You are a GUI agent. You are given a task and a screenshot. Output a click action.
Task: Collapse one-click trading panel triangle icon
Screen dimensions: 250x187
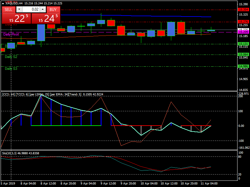(x=3, y=3)
